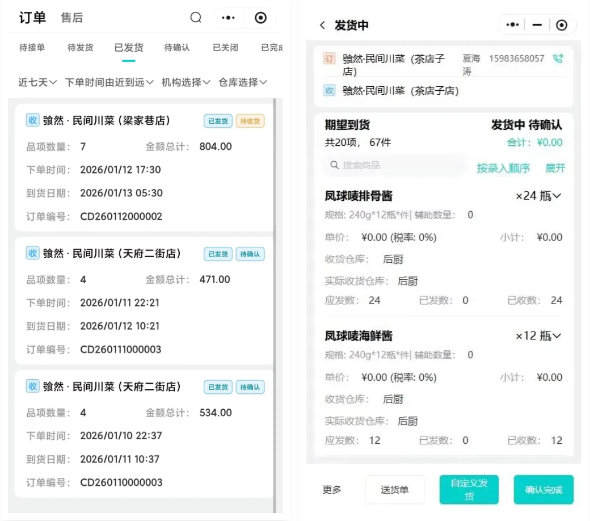This screenshot has width=590, height=521.
Task: Change sort via 按录入顺序
Action: [x=503, y=168]
